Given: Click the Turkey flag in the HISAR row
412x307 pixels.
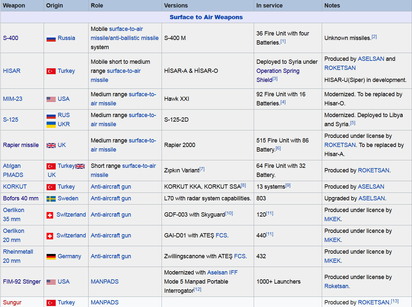Looking at the screenshot, I should click(x=51, y=71).
